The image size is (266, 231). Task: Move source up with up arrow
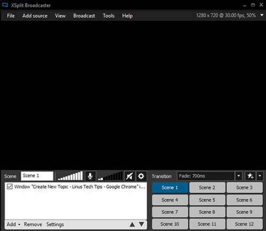(132, 225)
